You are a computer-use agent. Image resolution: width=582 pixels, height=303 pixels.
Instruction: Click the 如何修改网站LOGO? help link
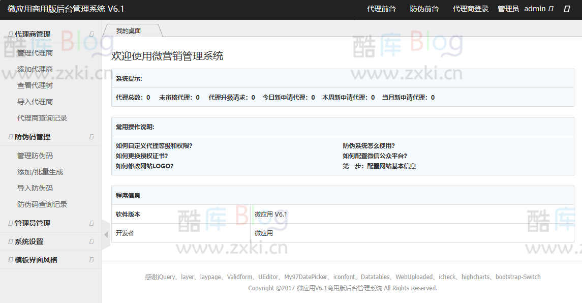point(145,166)
